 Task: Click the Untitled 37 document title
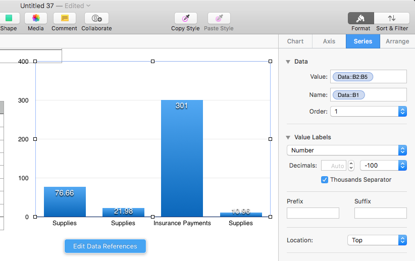point(37,6)
